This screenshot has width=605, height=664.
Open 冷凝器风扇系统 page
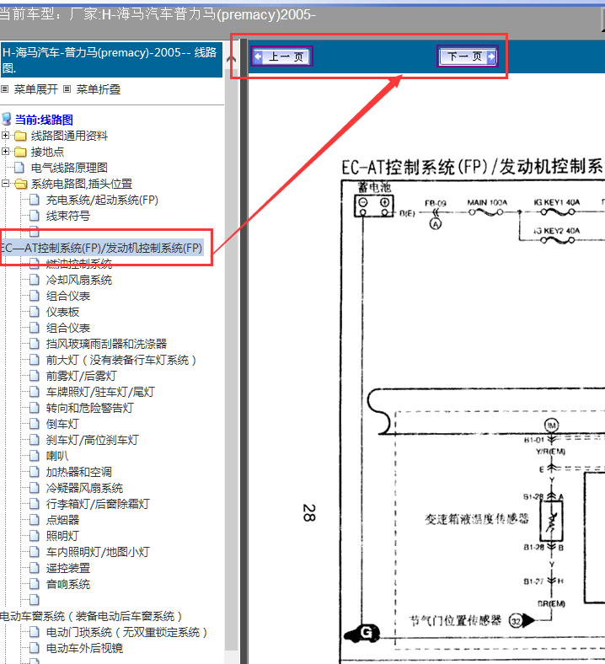pyautogui.click(x=84, y=488)
